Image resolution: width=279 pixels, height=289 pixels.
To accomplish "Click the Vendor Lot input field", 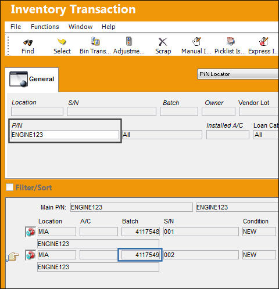I will [x=259, y=111].
